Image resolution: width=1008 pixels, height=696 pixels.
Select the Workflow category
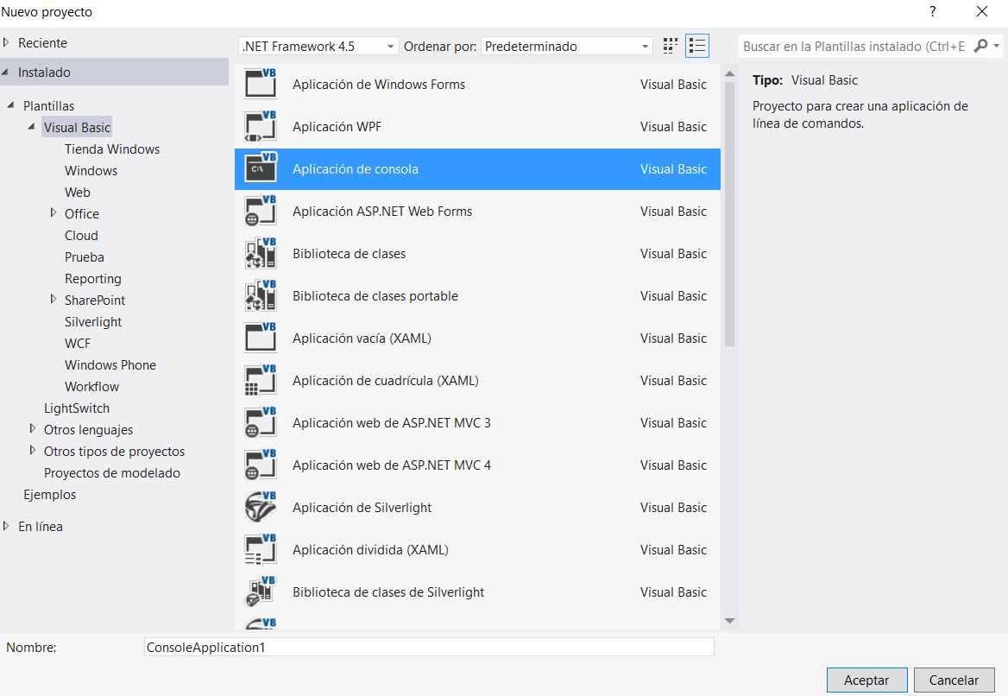[x=91, y=387]
